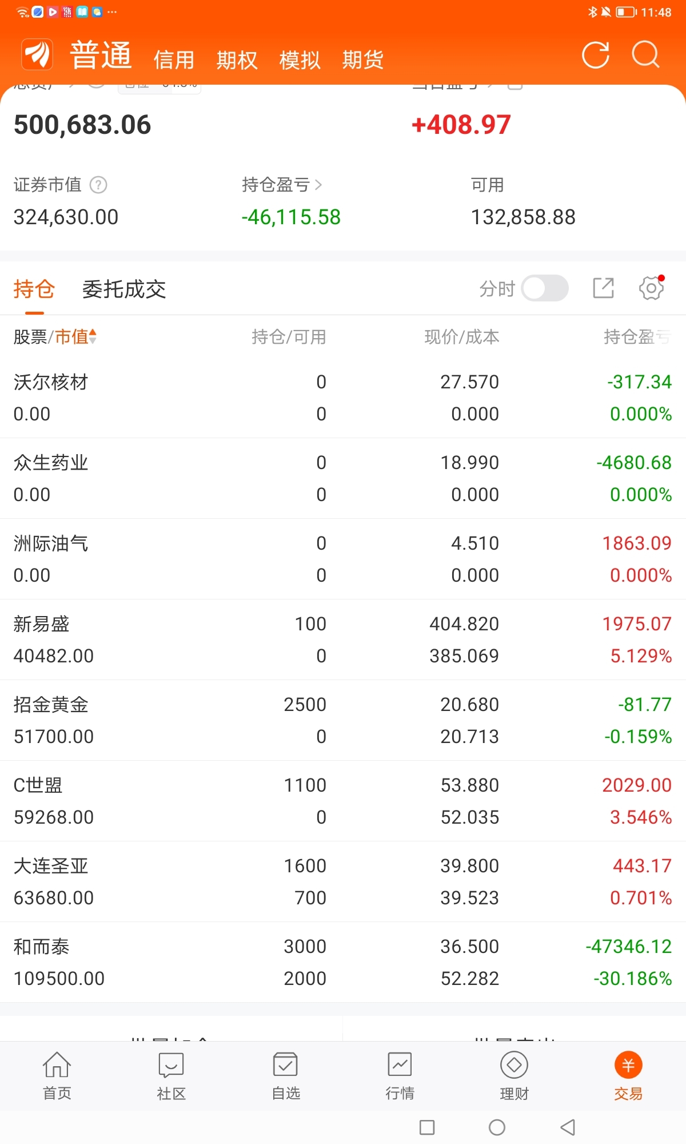The image size is (686, 1144).
Task: Tap position loss -46,115.58
Action: 291,217
